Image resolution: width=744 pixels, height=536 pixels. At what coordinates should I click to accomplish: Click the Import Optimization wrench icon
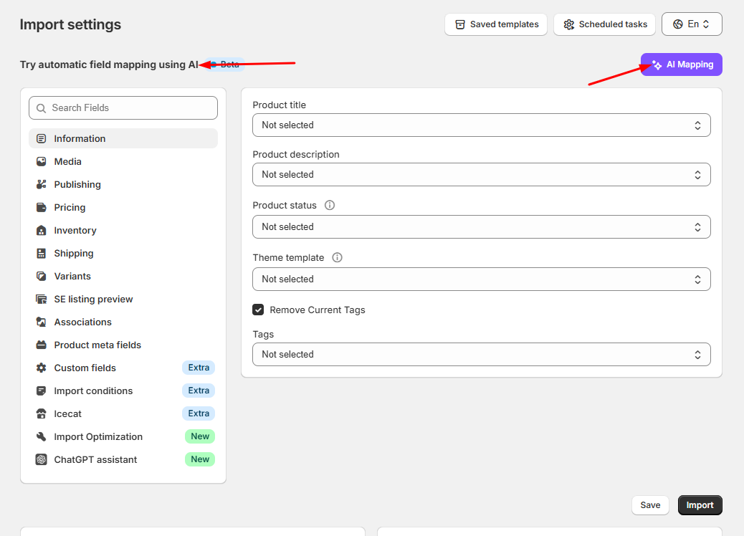click(x=42, y=437)
